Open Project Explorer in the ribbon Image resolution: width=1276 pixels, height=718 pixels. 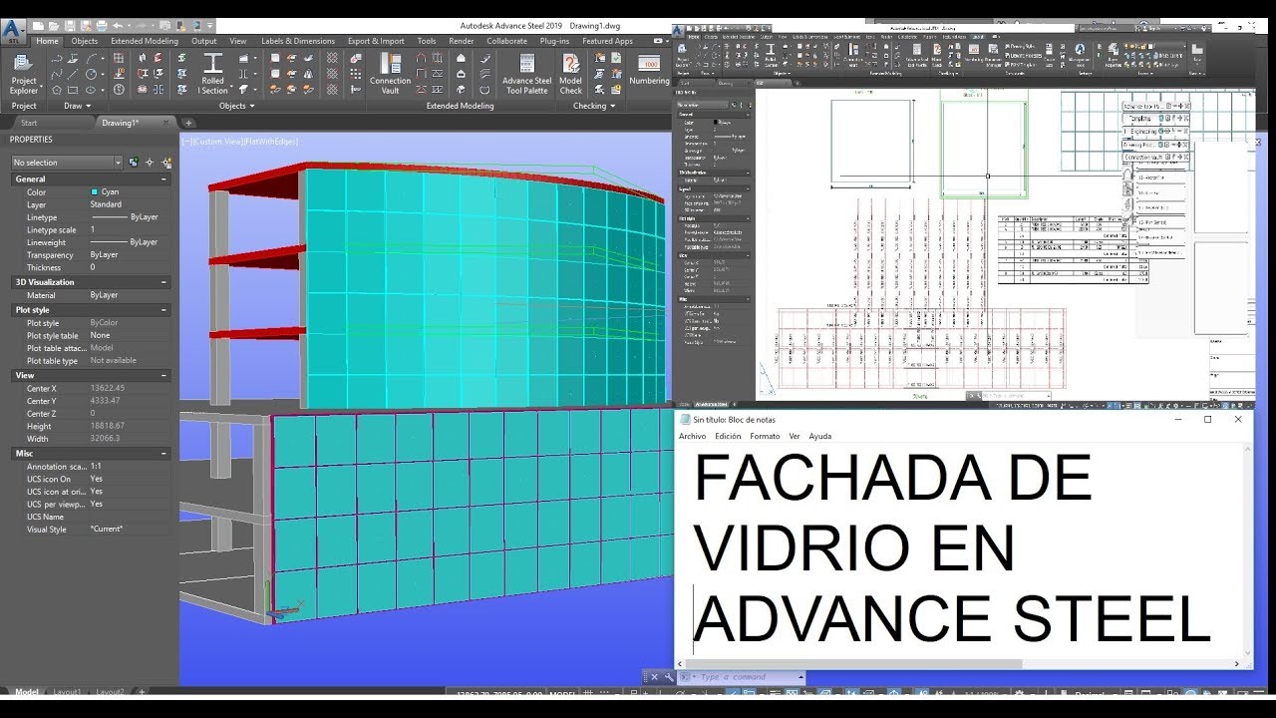coord(23,75)
